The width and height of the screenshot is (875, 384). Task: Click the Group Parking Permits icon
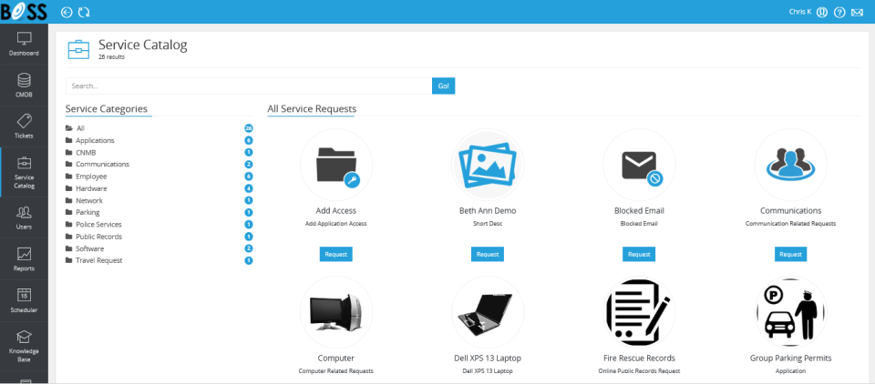pos(791,312)
